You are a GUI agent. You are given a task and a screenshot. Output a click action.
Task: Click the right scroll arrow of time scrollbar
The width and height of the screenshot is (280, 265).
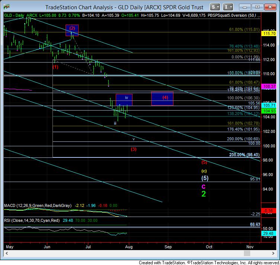click(273, 253)
